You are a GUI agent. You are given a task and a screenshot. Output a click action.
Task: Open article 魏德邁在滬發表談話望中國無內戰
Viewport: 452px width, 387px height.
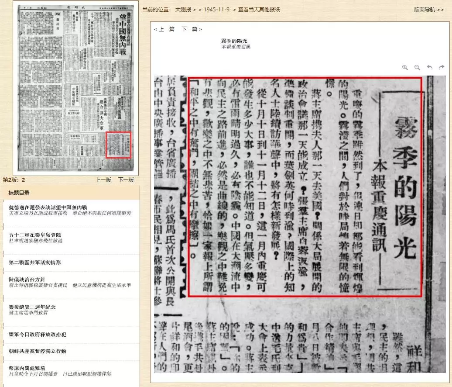(x=48, y=207)
